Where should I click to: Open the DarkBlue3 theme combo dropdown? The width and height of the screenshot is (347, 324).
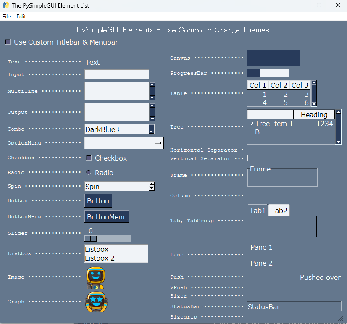click(151, 129)
